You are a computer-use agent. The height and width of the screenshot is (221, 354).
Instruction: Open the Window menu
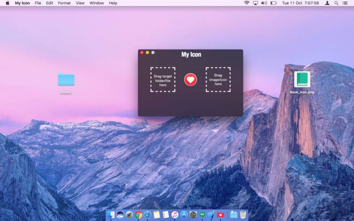[96, 3]
